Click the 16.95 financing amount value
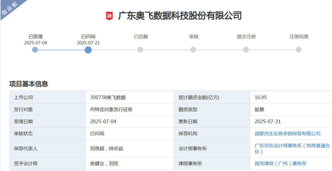The width and height of the screenshot is (332, 171). pyautogui.click(x=261, y=98)
